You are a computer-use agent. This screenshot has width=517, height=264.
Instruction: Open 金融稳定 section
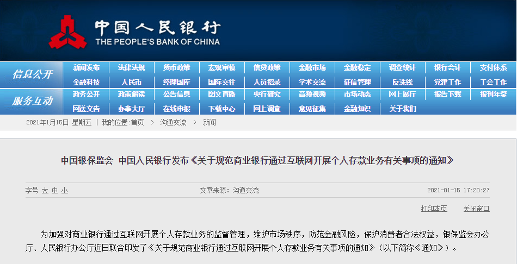[x=357, y=68]
